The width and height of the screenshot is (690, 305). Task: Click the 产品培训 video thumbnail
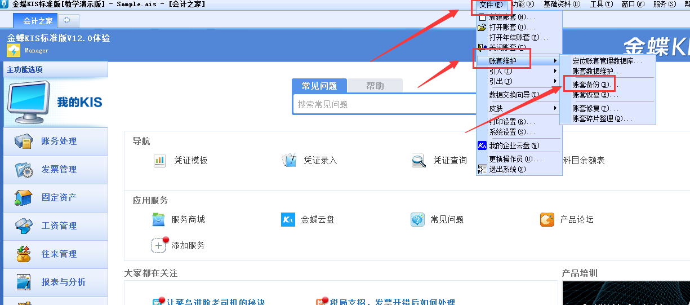pos(626,293)
